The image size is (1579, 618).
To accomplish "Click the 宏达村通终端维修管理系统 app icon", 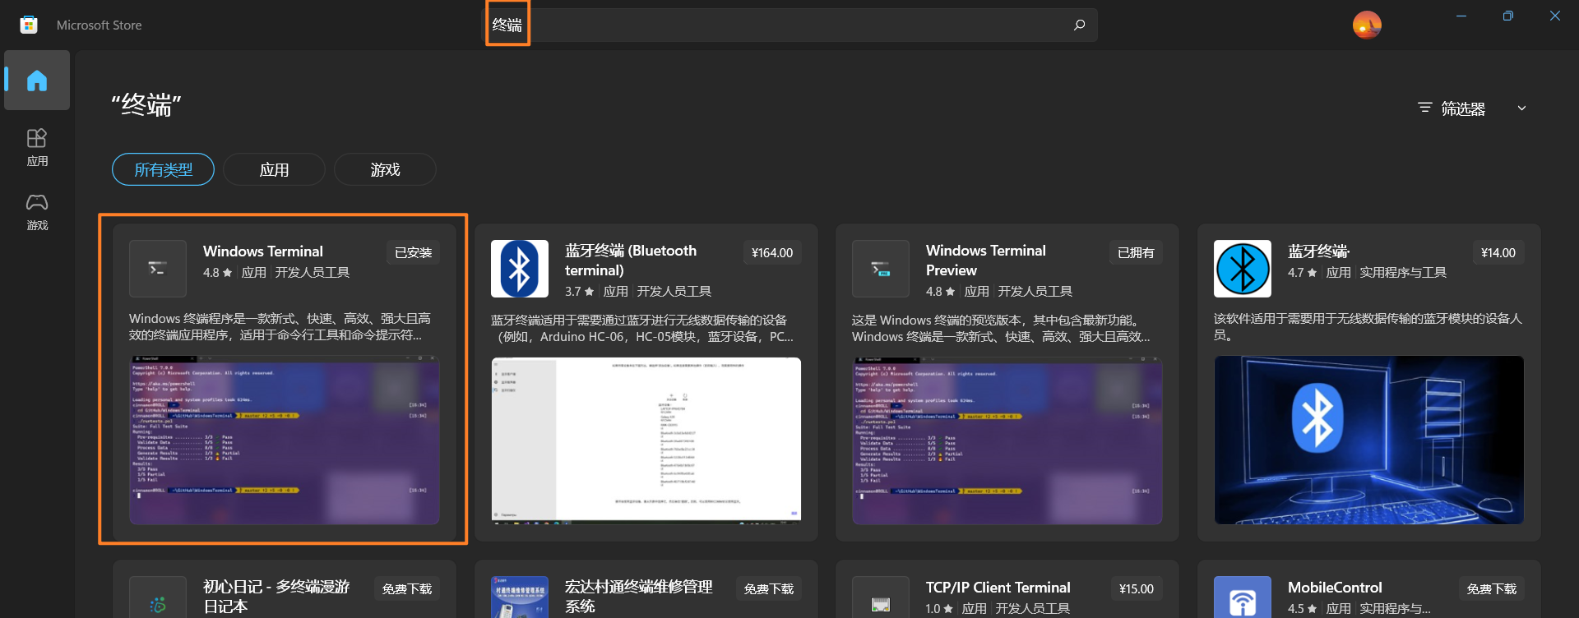I will (x=520, y=597).
